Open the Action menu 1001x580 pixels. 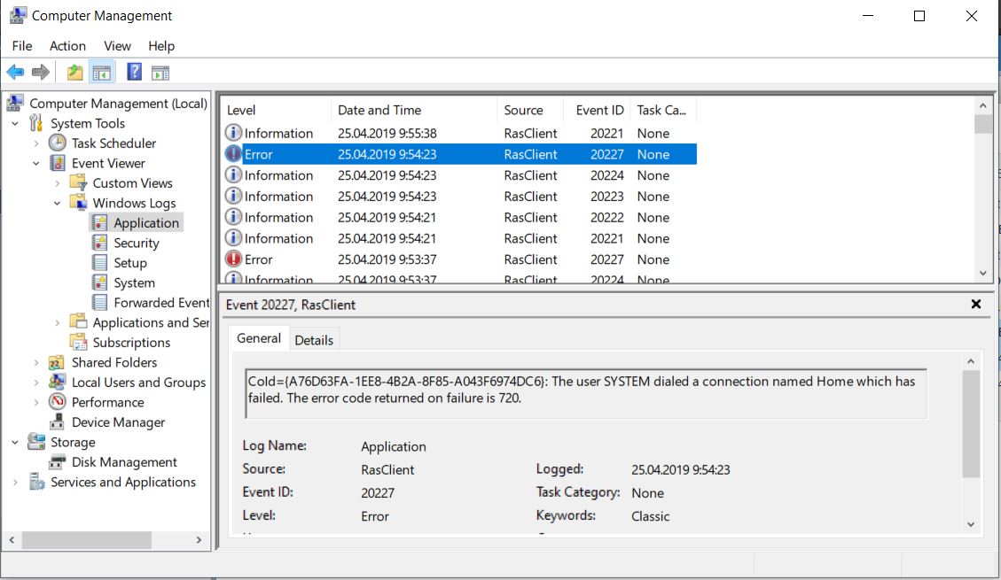[x=67, y=46]
